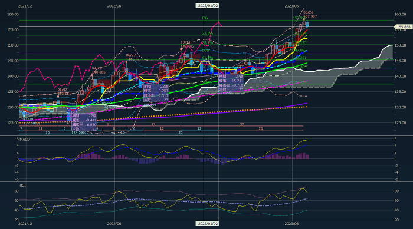The height and width of the screenshot is (229, 413).
Task: Select the 2021/12 label on the top time axis
Action: pos(25,6)
